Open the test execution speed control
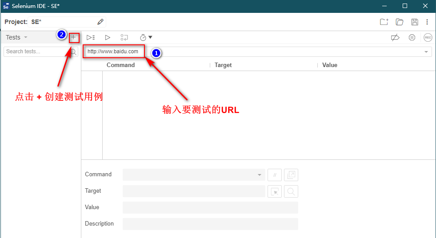This screenshot has height=238, width=436. [146, 38]
